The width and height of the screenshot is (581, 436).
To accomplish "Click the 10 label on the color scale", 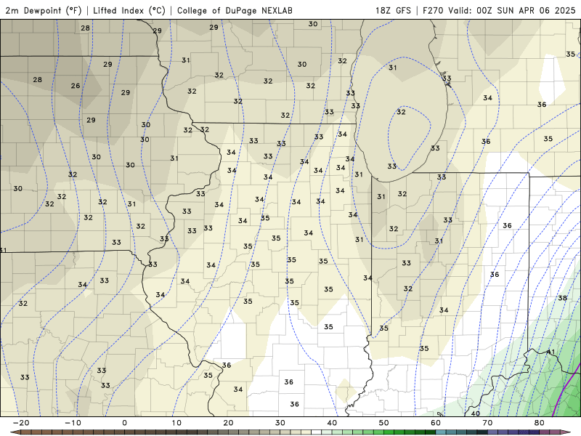I will [176, 423].
